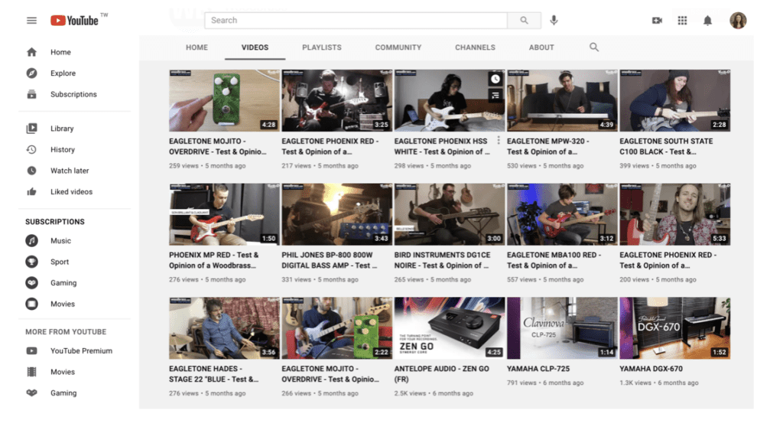Add Phoenix HSS White to Watch later
The width and height of the screenshot is (783, 430).
pyautogui.click(x=495, y=79)
